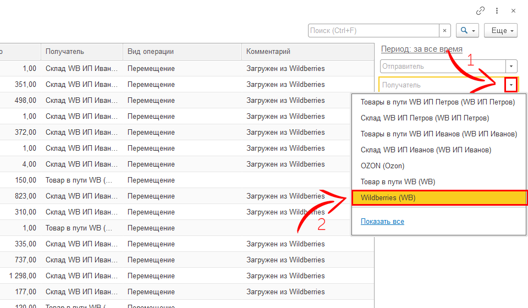
Task: Expand the Отправитель dropdown arrow
Action: pos(511,67)
